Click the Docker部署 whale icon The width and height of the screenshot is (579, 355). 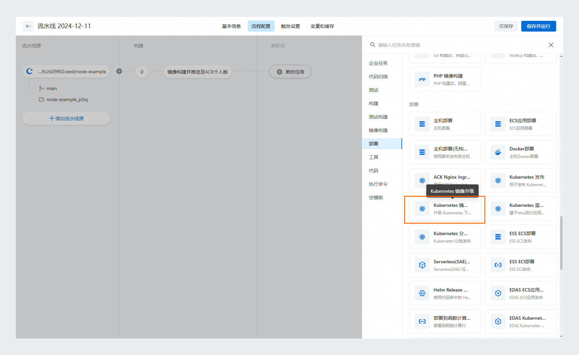coord(498,152)
